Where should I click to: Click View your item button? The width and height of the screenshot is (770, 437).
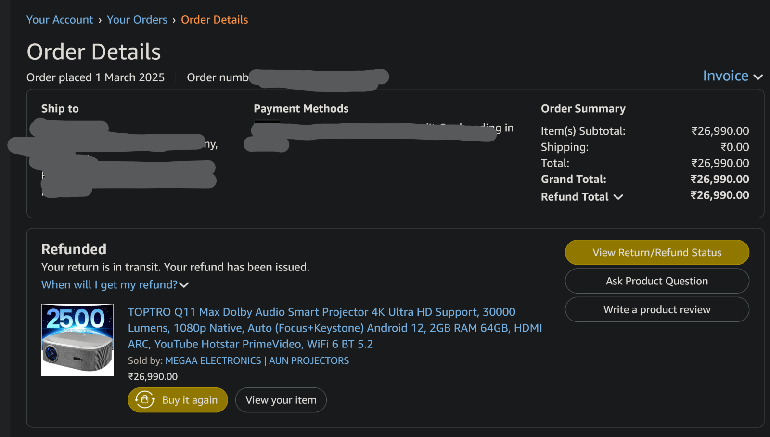click(x=281, y=400)
